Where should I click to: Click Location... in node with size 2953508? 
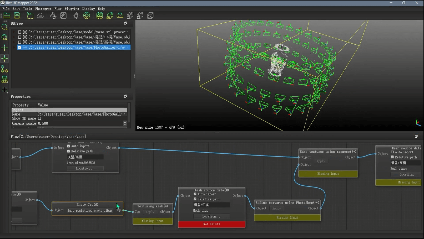point(85,168)
